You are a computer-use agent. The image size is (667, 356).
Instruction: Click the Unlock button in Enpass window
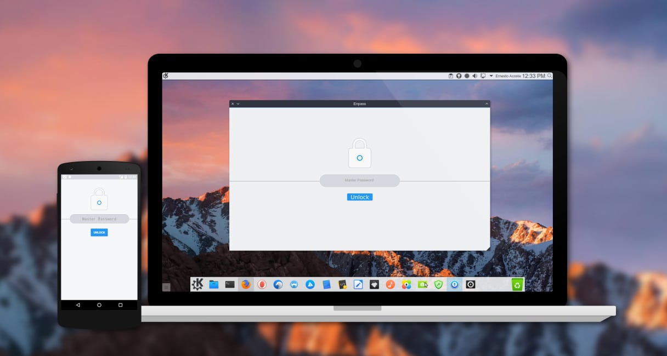pos(359,197)
